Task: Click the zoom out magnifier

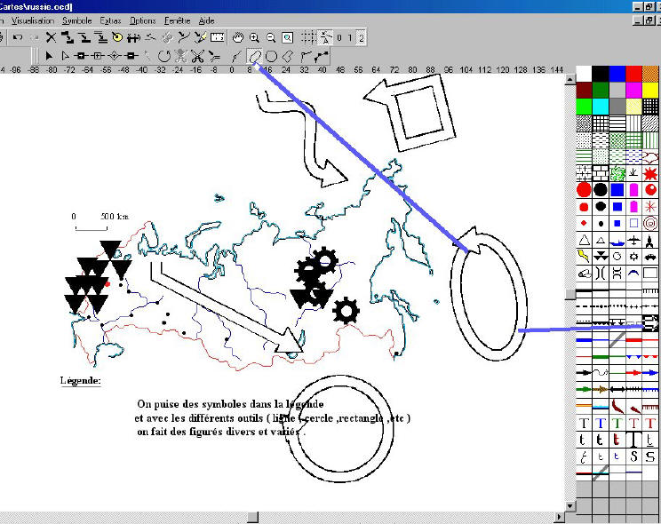Action: pyautogui.click(x=270, y=37)
